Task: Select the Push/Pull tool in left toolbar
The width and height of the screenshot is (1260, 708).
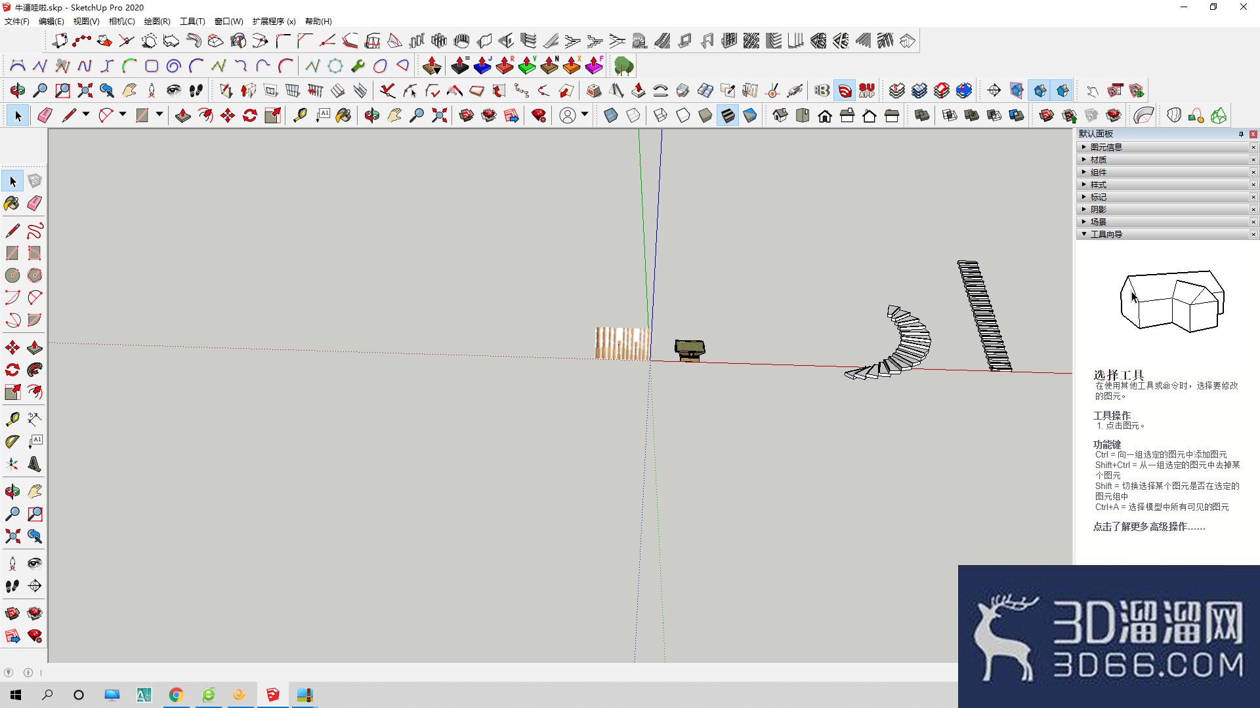Action: [35, 347]
